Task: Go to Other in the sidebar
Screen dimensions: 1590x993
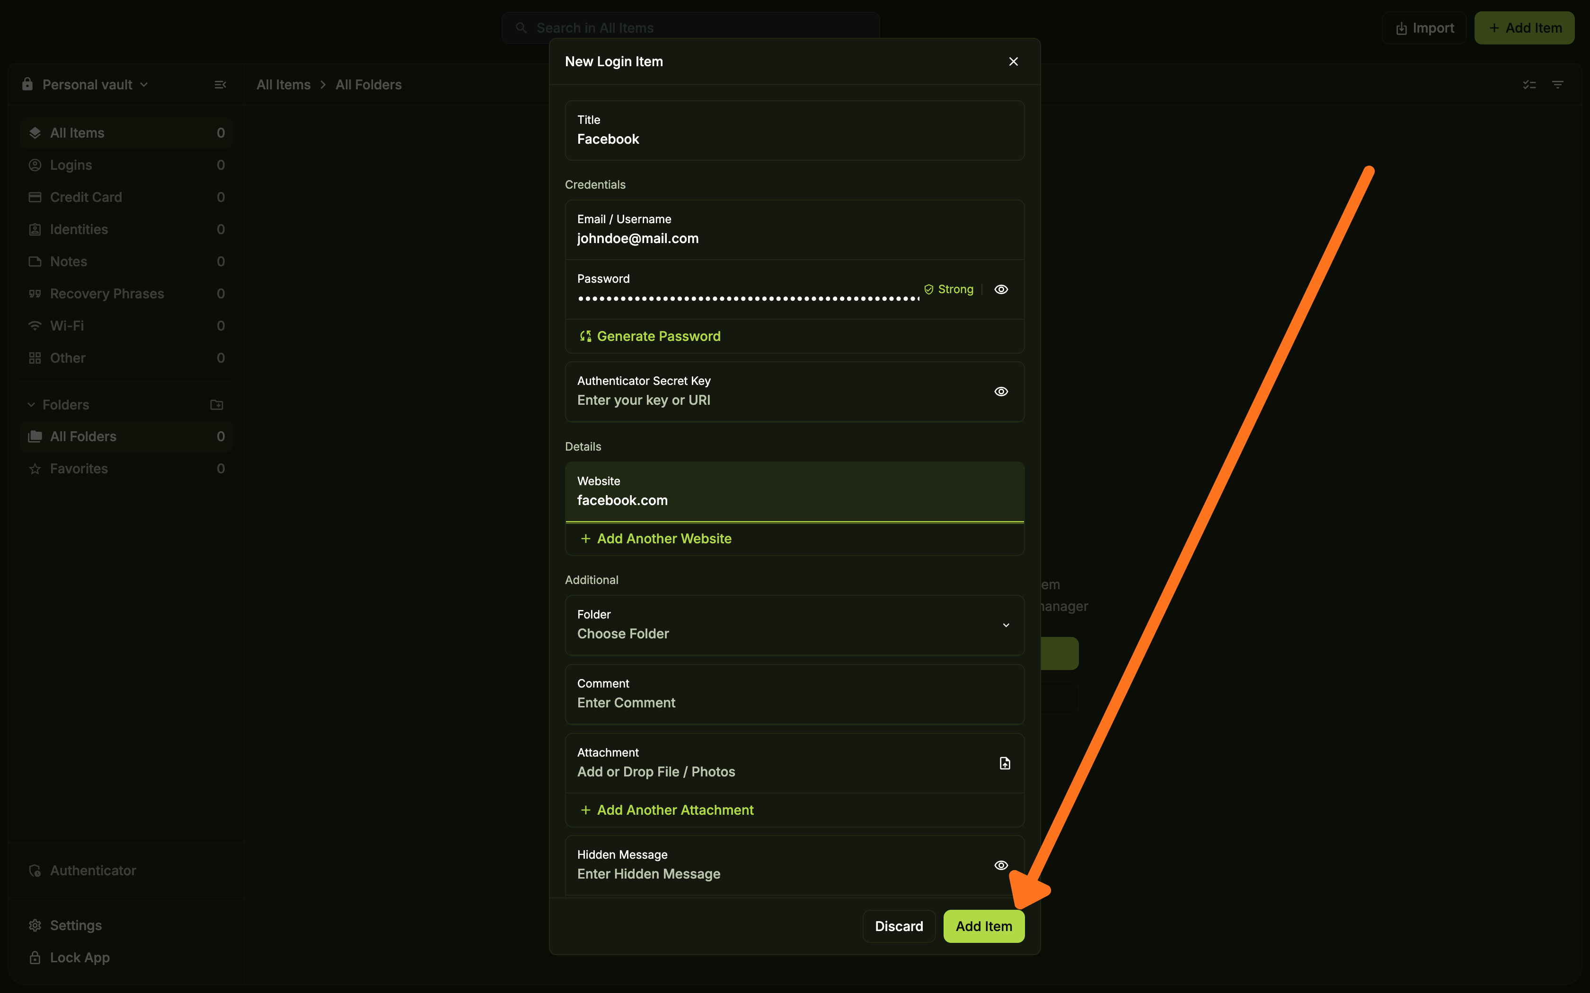Action: 126,358
